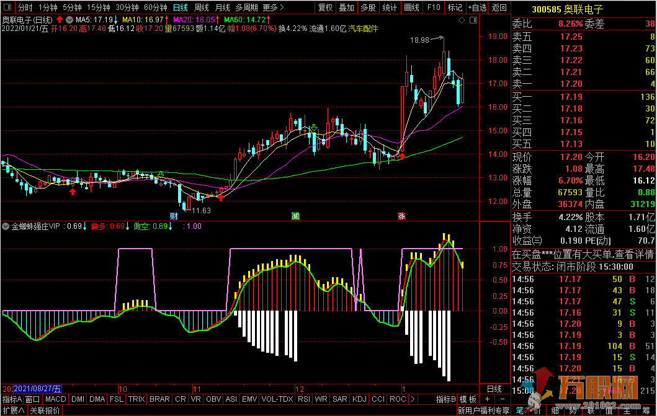Click the diamond icon in chart header
Image resolution: width=657 pixels, height=416 pixels.
(x=462, y=20)
